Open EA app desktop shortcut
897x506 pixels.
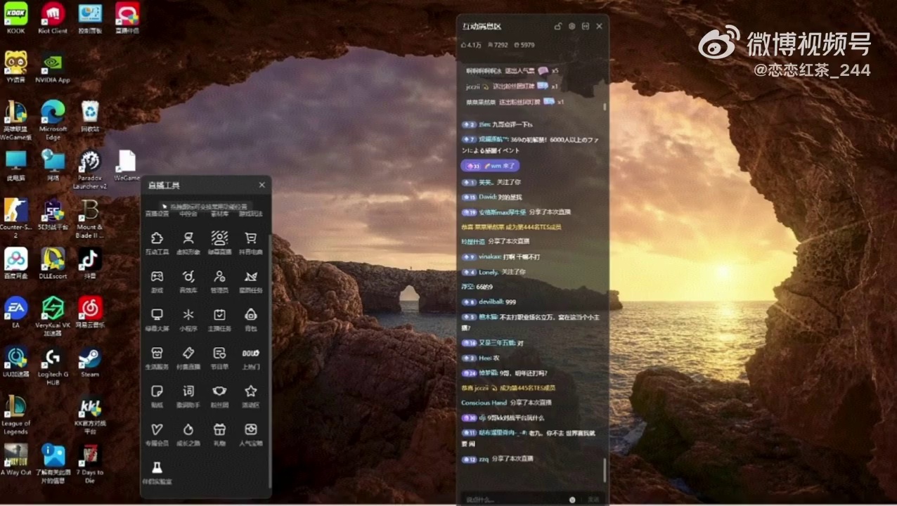[15, 313]
